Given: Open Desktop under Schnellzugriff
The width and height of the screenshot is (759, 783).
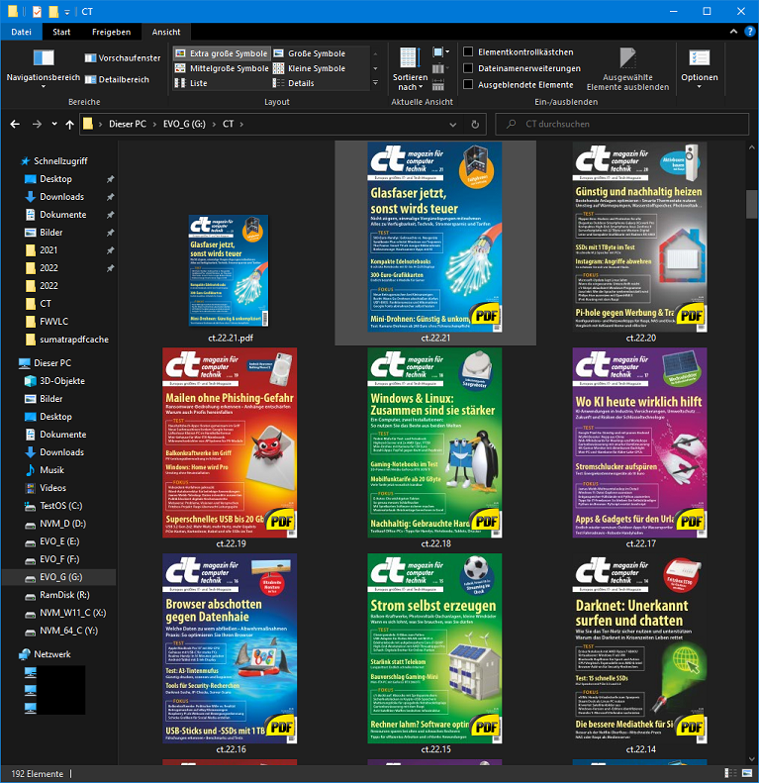Looking at the screenshot, I should coord(55,179).
